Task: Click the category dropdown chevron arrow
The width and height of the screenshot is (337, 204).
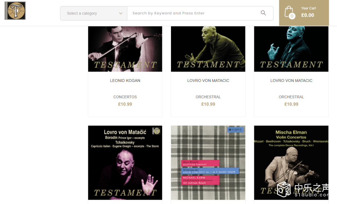Action: pyautogui.click(x=121, y=13)
